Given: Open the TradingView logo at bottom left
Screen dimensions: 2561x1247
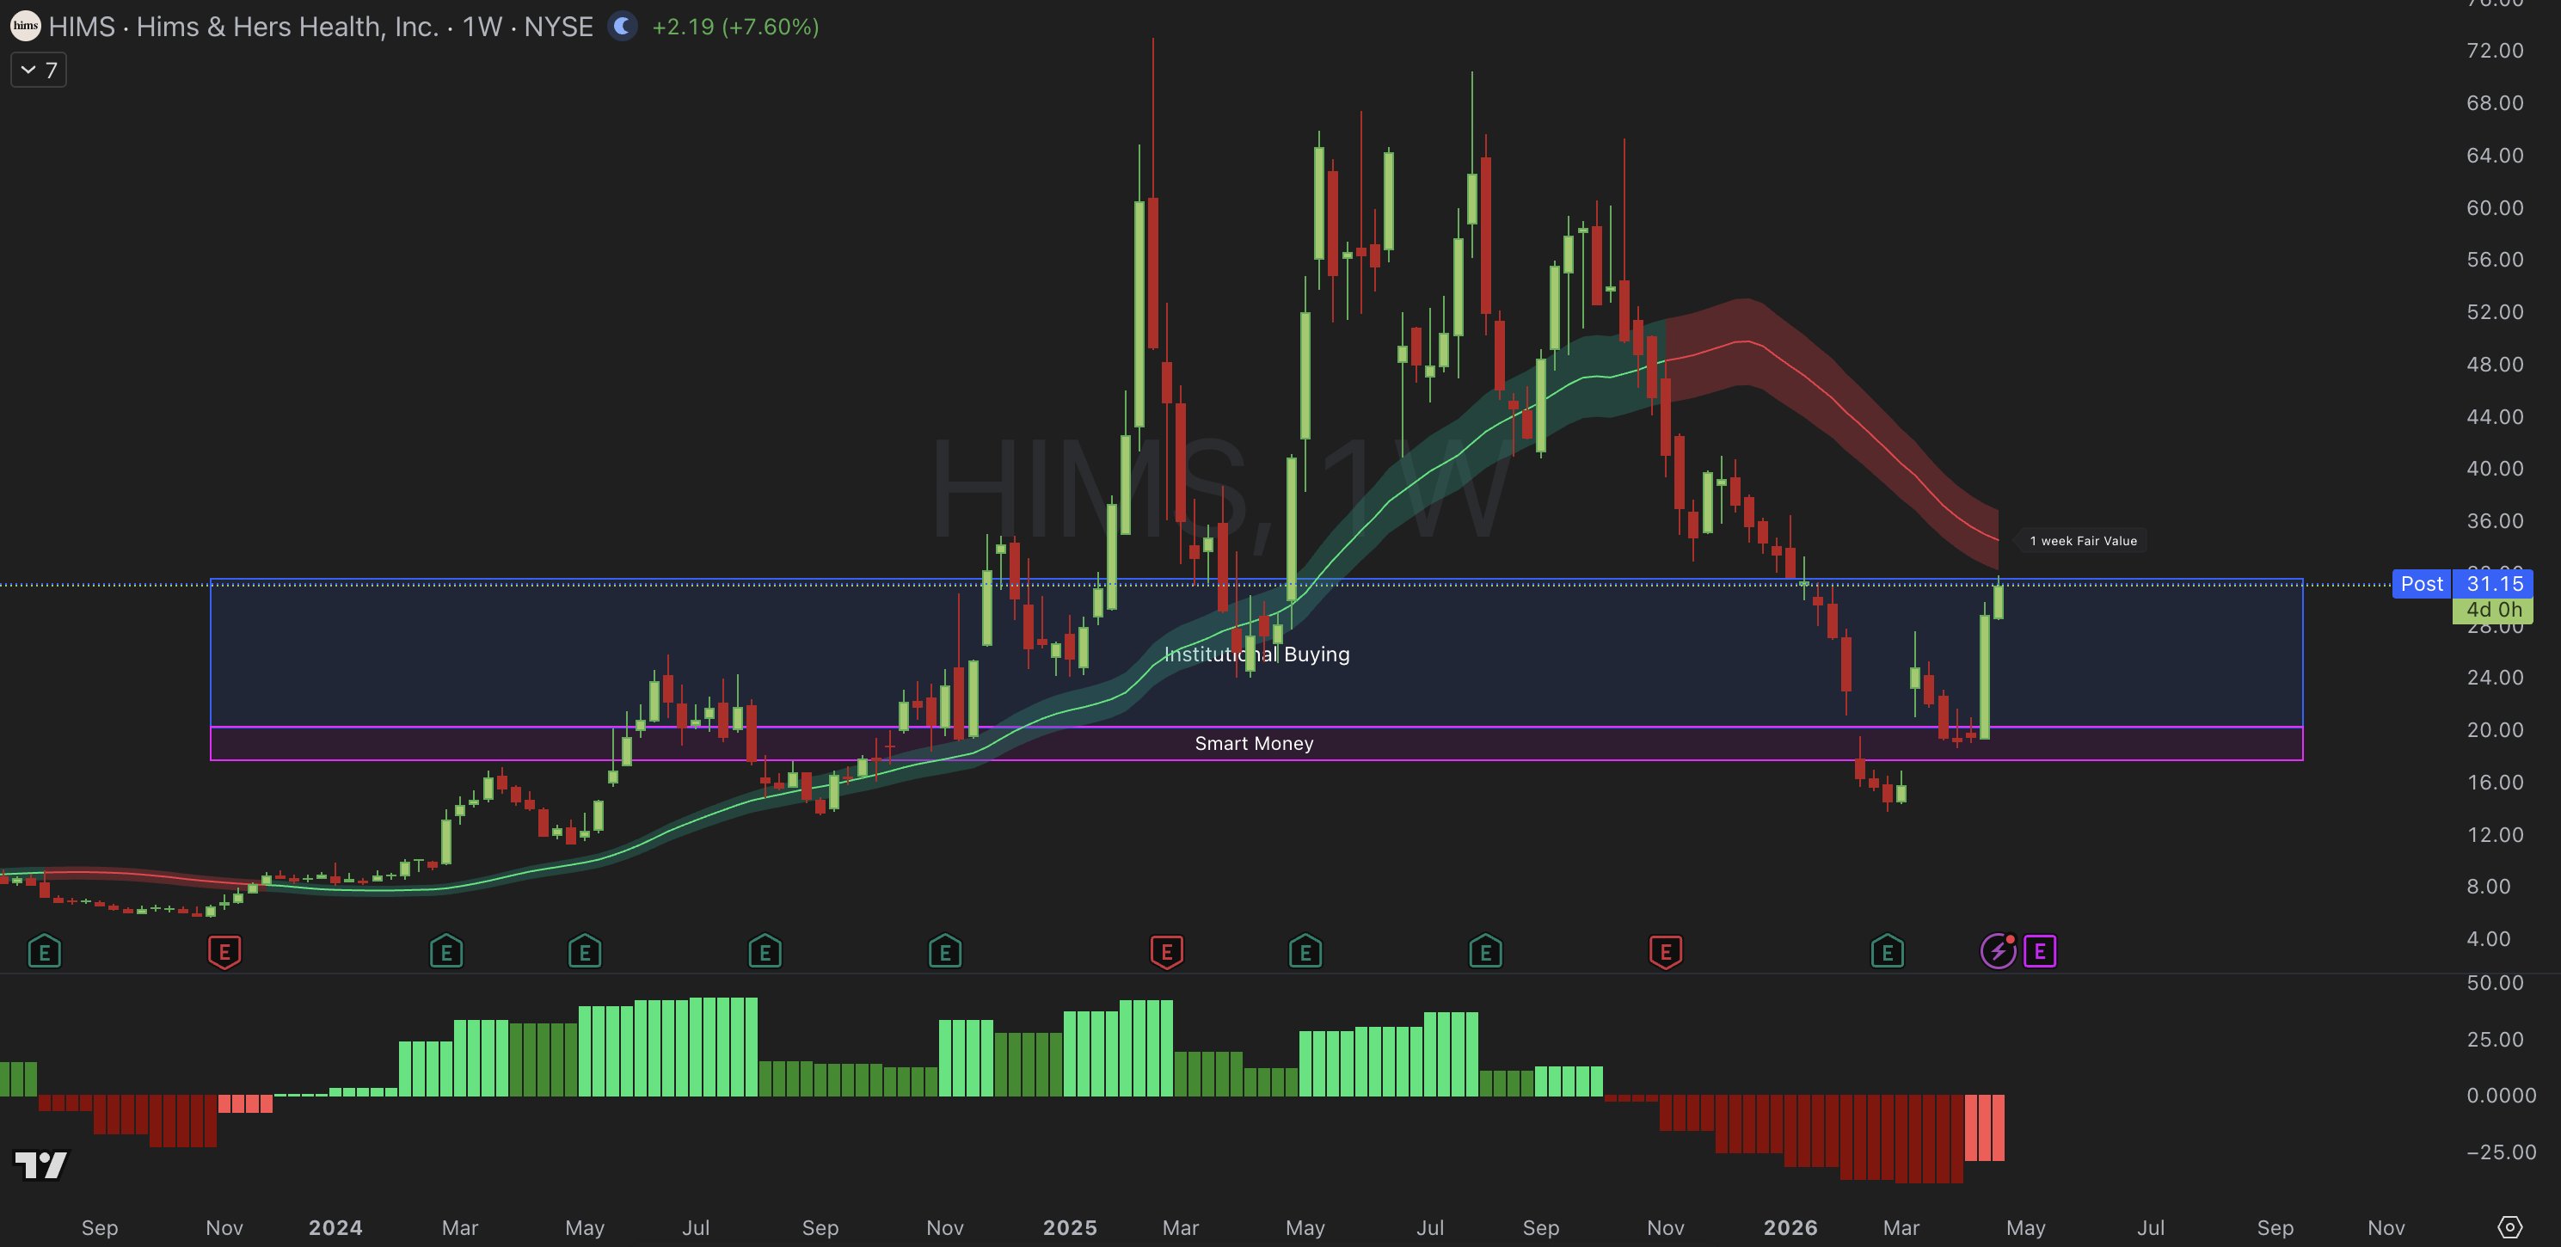Looking at the screenshot, I should [x=40, y=1164].
